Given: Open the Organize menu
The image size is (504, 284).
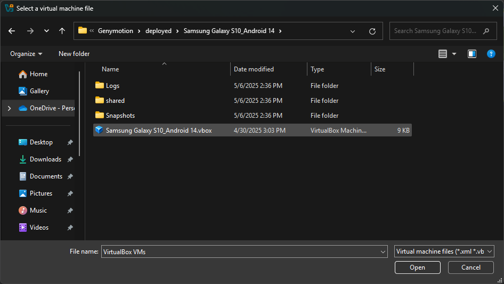Looking at the screenshot, I should [26, 54].
